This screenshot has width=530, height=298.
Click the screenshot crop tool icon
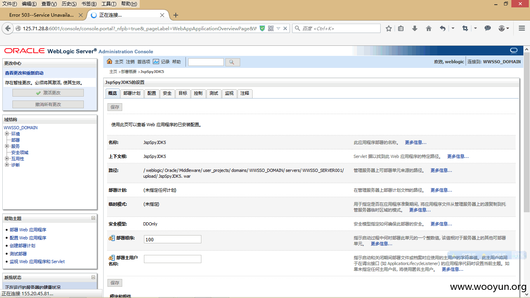tap(465, 28)
